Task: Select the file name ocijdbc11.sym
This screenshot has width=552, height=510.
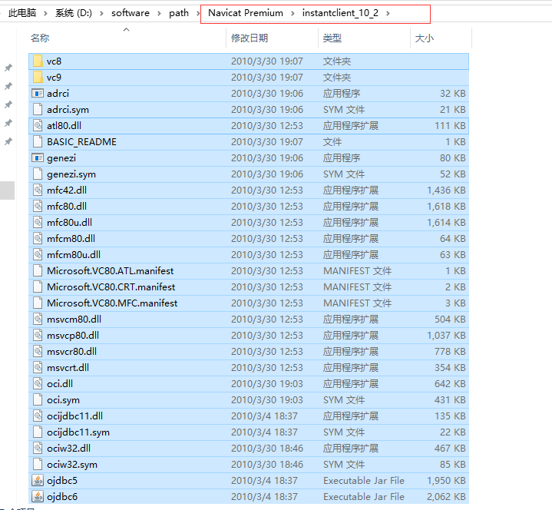Action: point(78,432)
